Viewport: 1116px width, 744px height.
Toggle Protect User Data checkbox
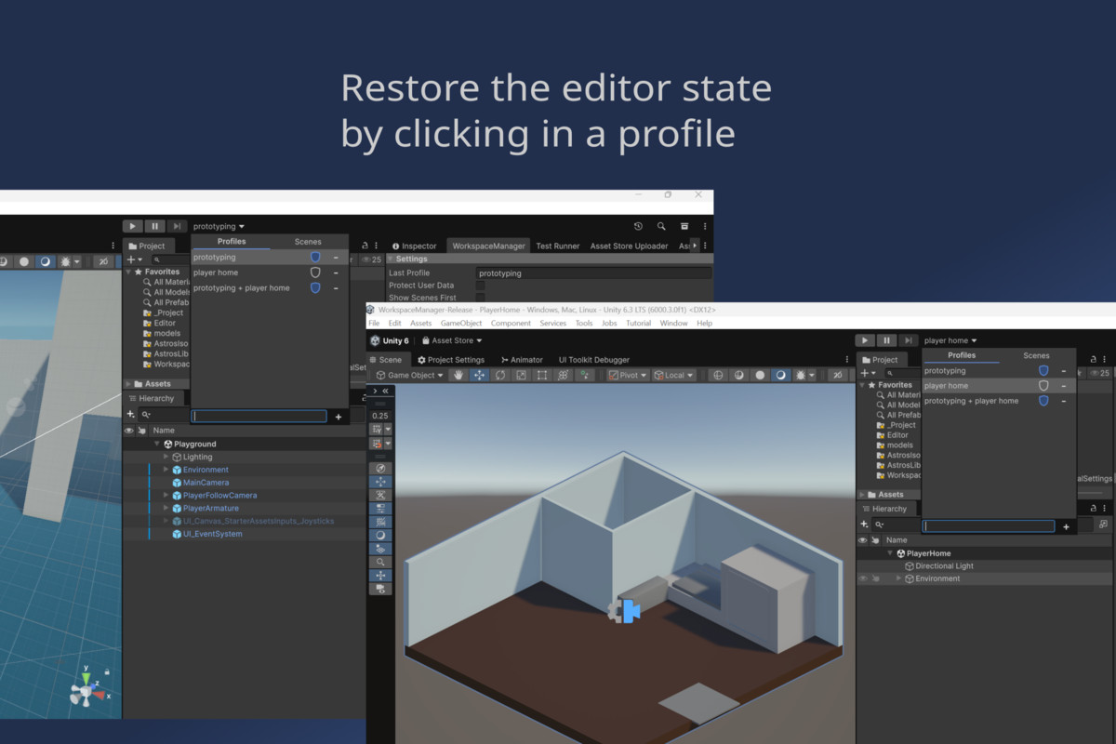pos(481,286)
